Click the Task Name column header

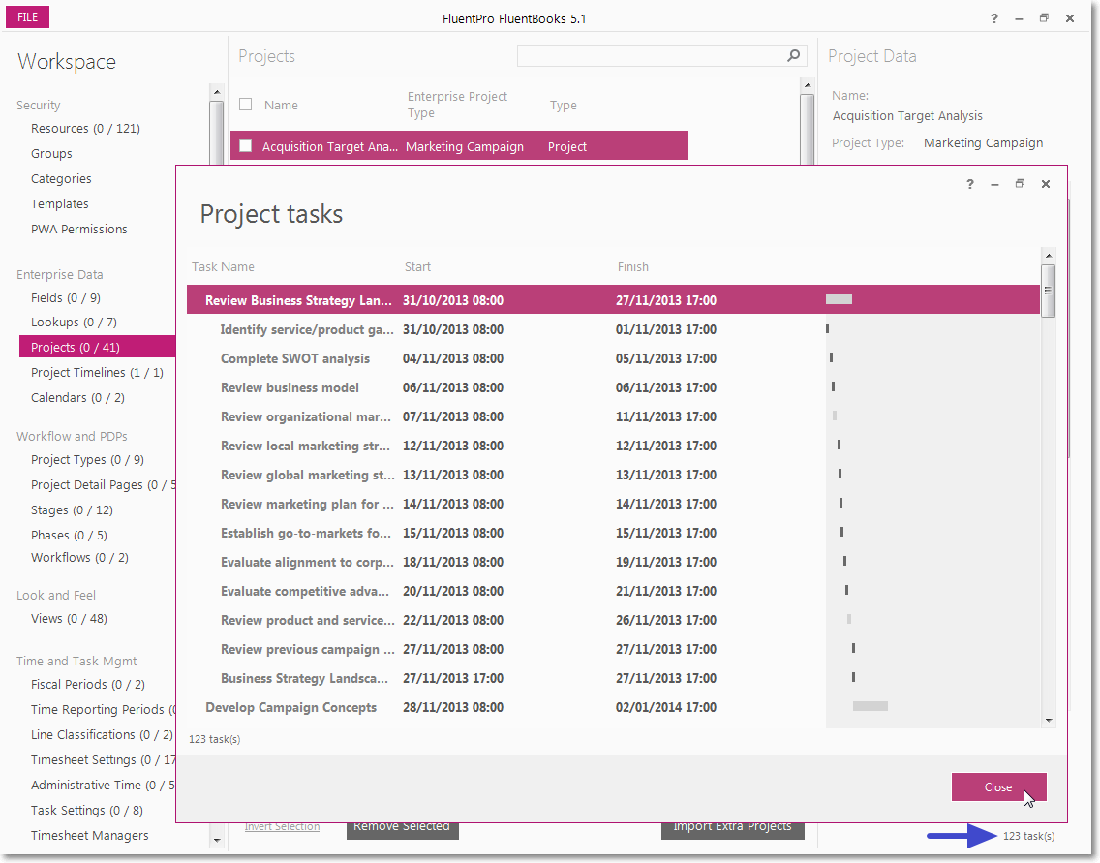223,267
